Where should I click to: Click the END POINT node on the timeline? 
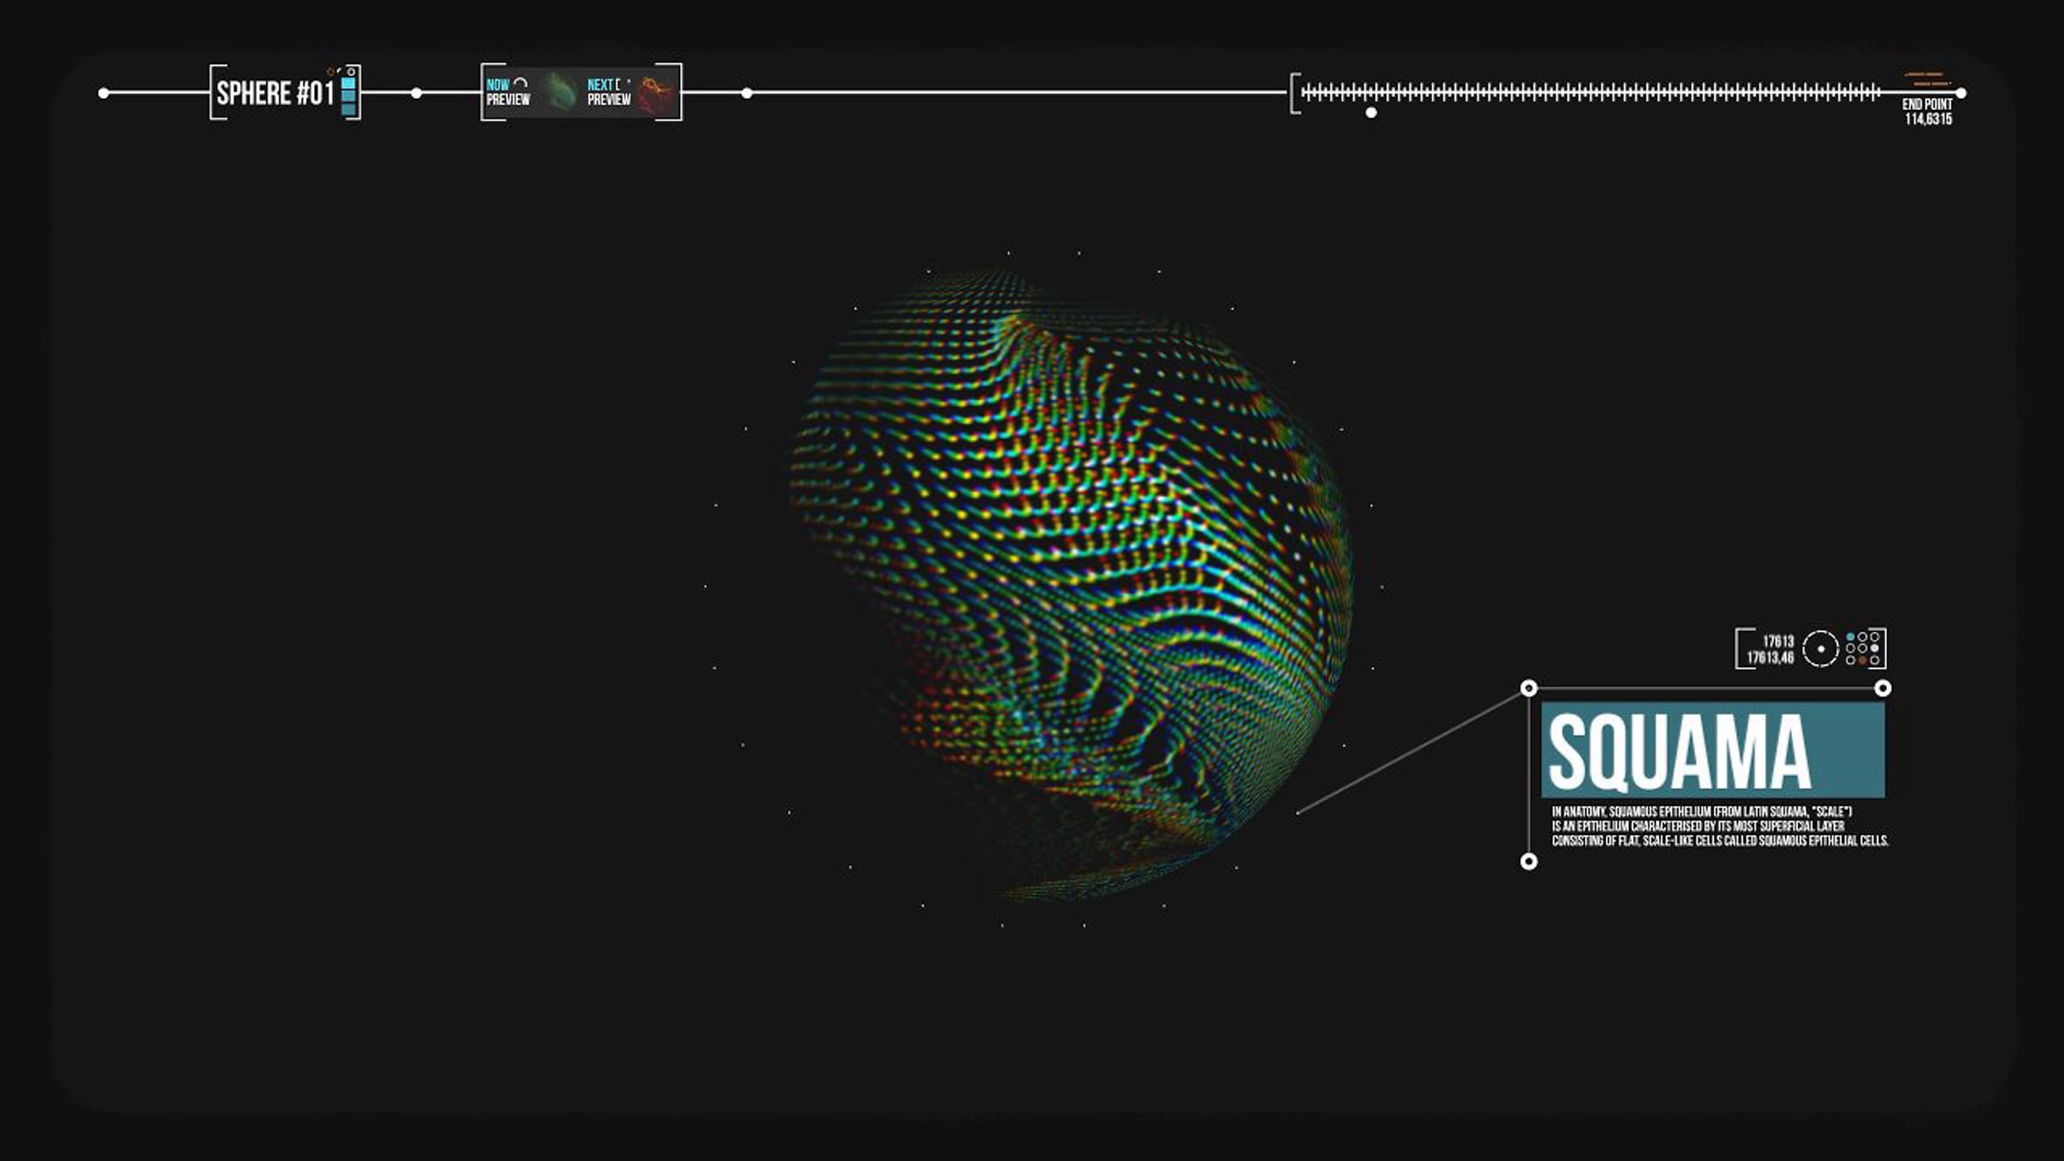(1961, 93)
